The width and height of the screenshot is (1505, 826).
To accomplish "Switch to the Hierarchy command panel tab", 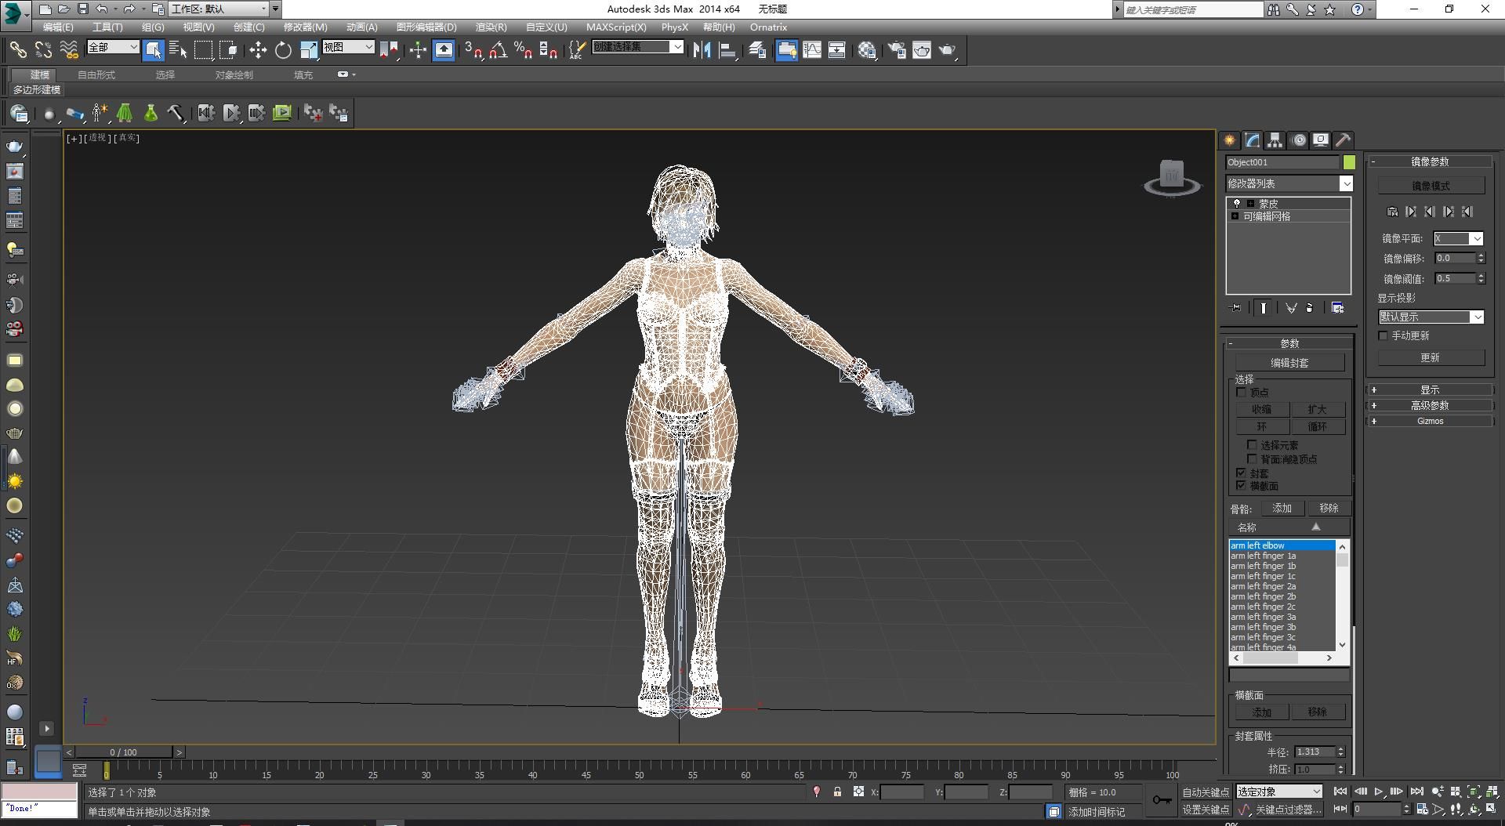I will [1275, 140].
